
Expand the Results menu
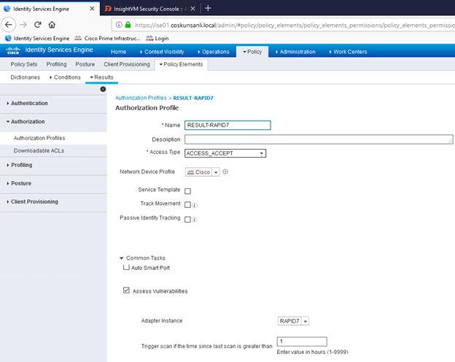[x=101, y=77]
